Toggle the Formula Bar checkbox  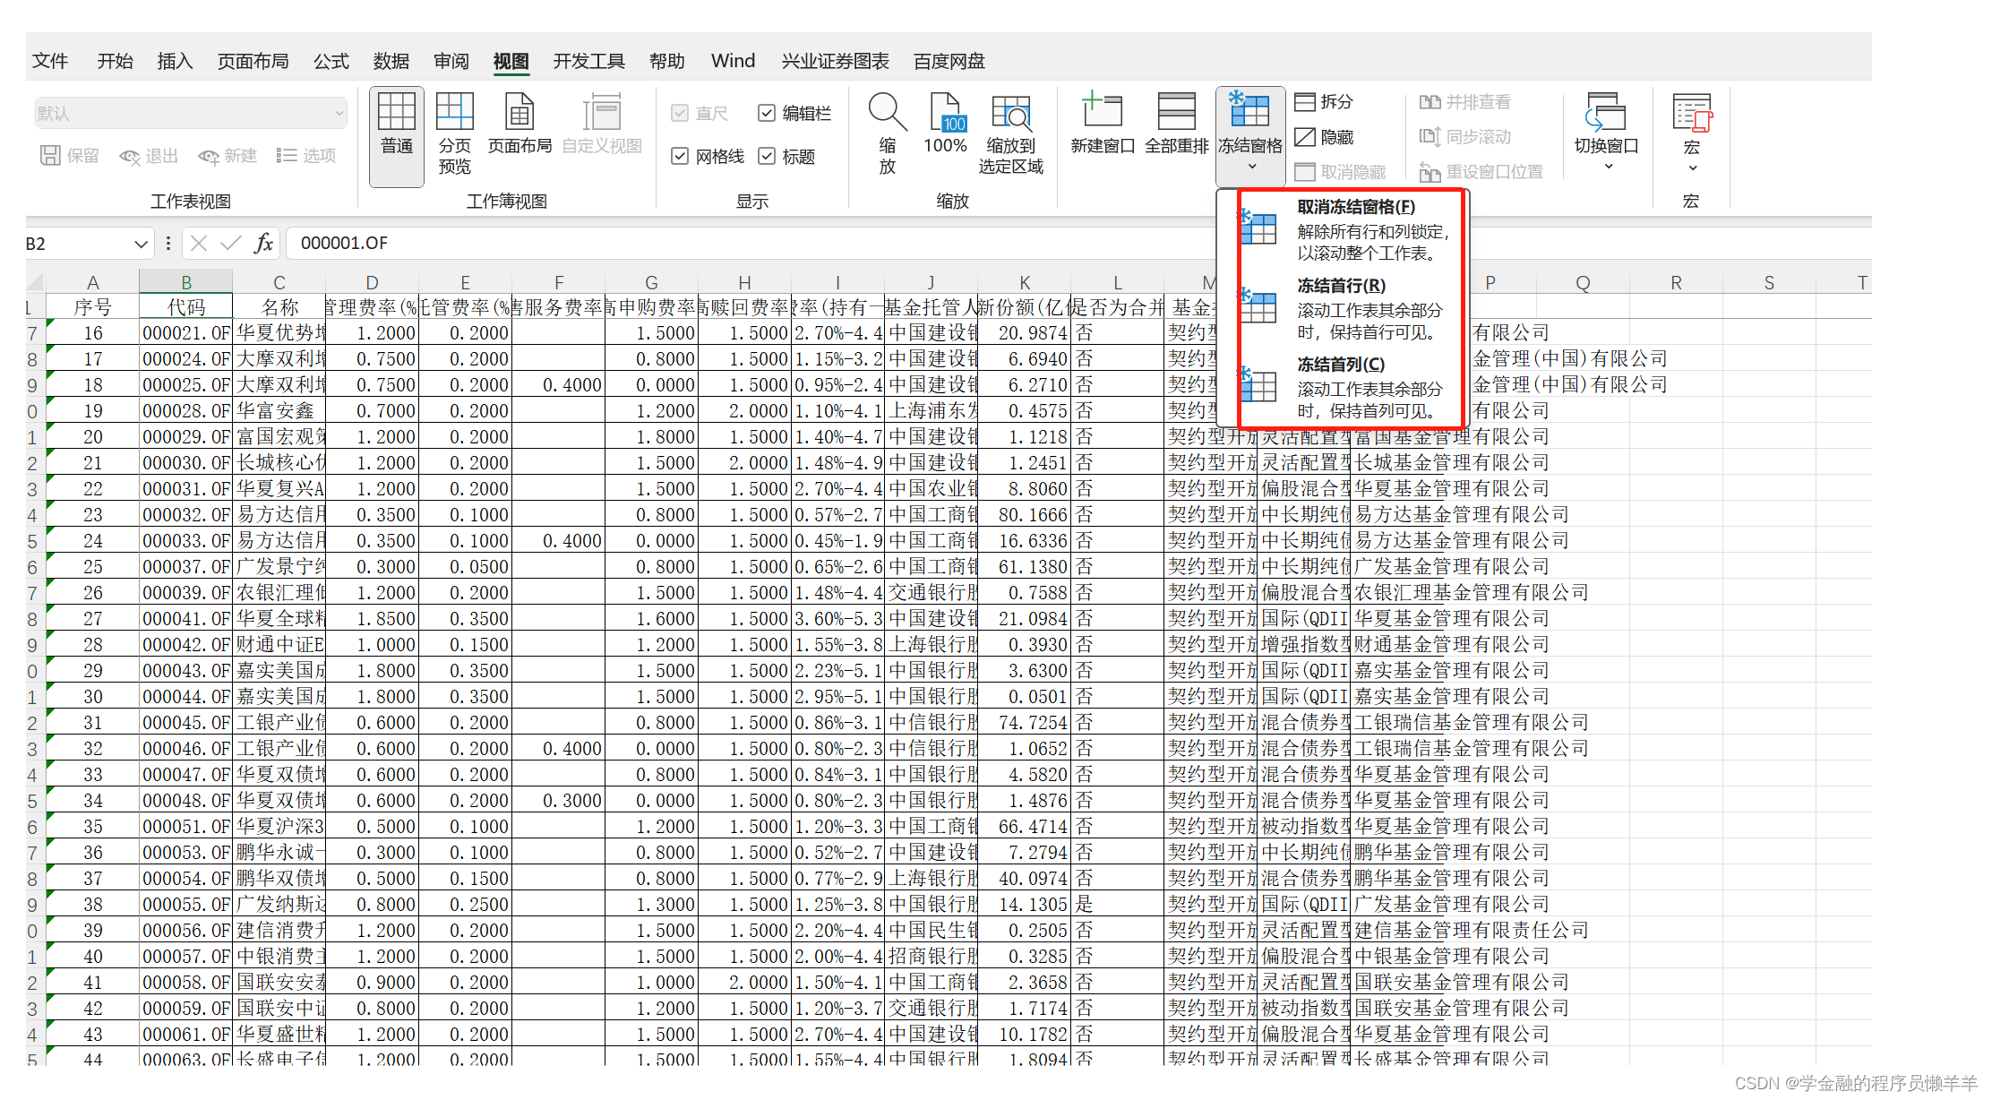[767, 113]
